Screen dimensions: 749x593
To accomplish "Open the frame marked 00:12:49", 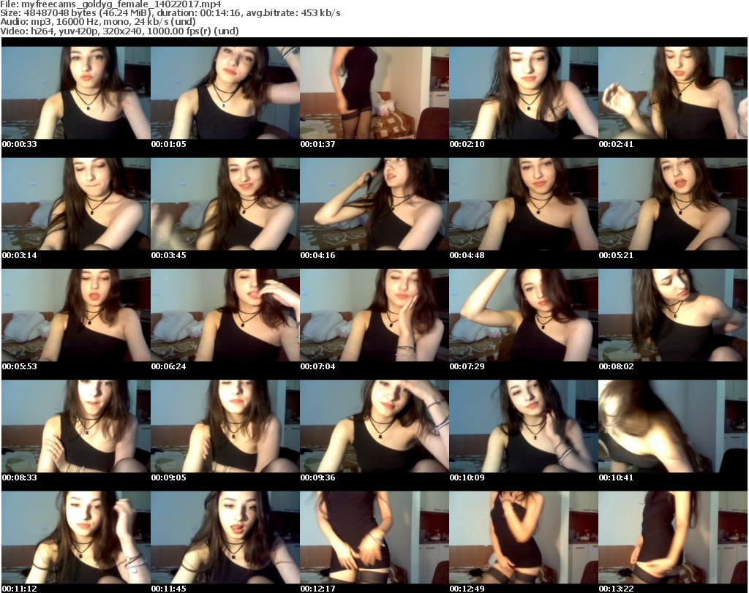I will tap(524, 537).
